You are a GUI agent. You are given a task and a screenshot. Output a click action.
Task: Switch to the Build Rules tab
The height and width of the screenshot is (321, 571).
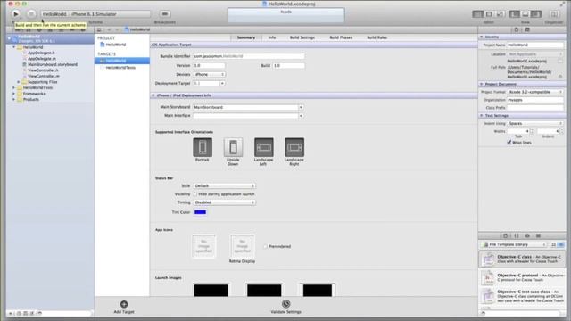[x=377, y=37]
